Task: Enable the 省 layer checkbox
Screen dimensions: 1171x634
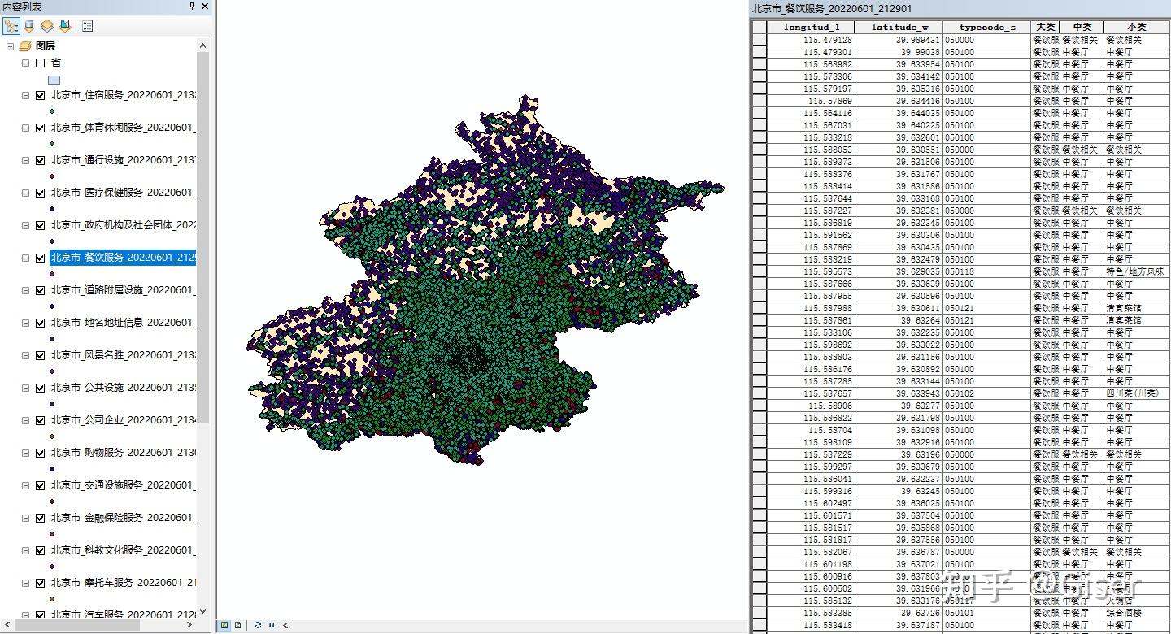Action: 40,63
